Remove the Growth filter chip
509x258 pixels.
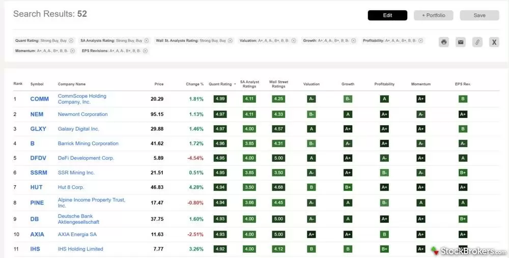pos(354,41)
